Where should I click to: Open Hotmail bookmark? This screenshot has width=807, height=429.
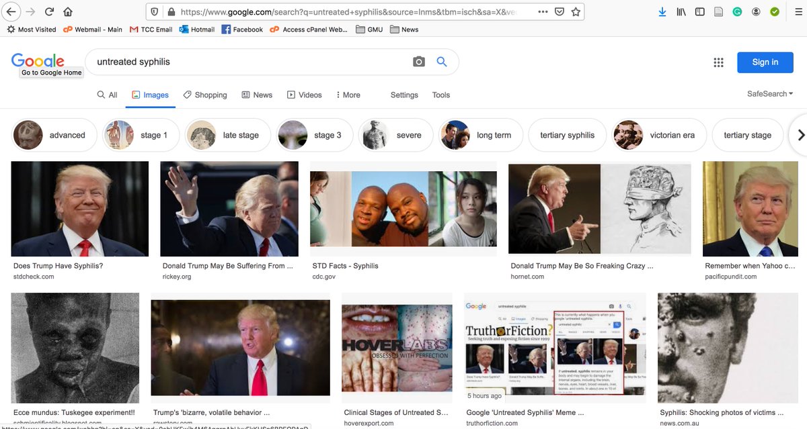[196, 30]
